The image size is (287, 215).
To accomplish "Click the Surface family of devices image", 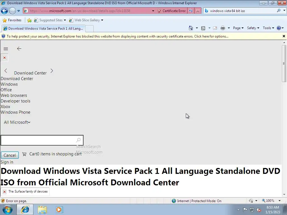I will coord(25,191).
